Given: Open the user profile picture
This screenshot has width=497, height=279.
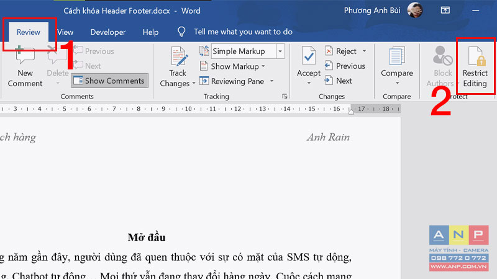Looking at the screenshot, I should (x=415, y=10).
